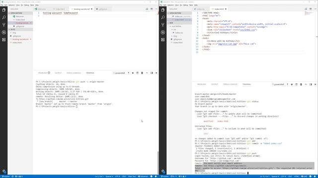Split terminal in right window panel

coord(296,85)
